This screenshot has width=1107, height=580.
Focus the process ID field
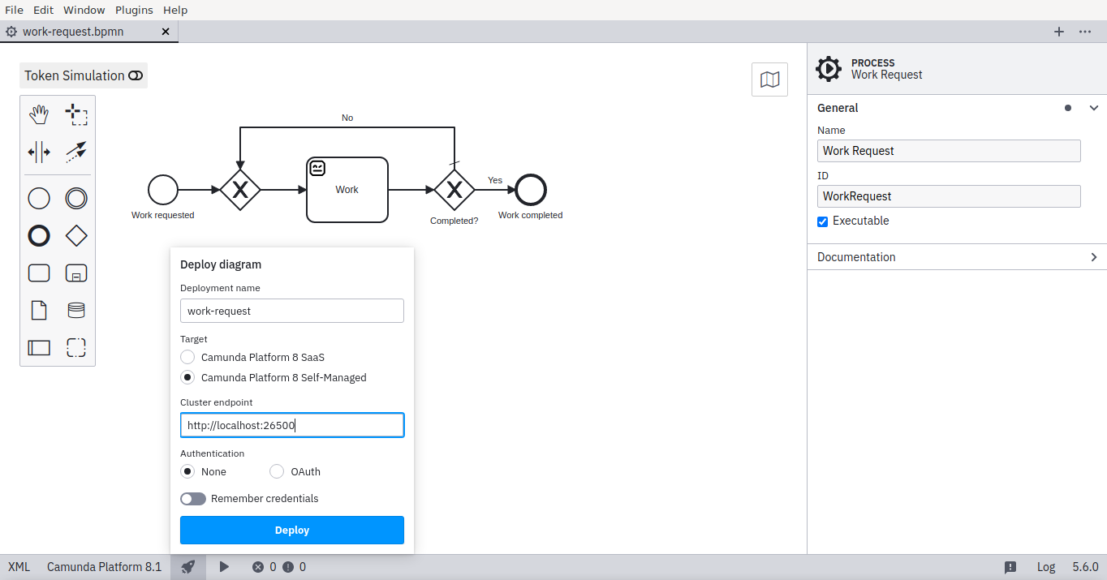tap(949, 196)
